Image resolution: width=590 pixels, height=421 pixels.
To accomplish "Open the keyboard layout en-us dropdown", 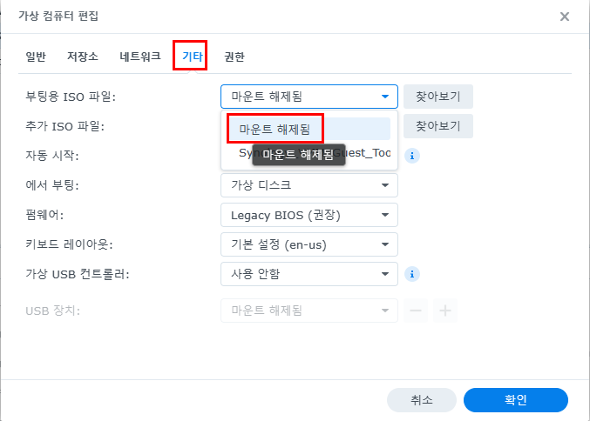I will [309, 244].
